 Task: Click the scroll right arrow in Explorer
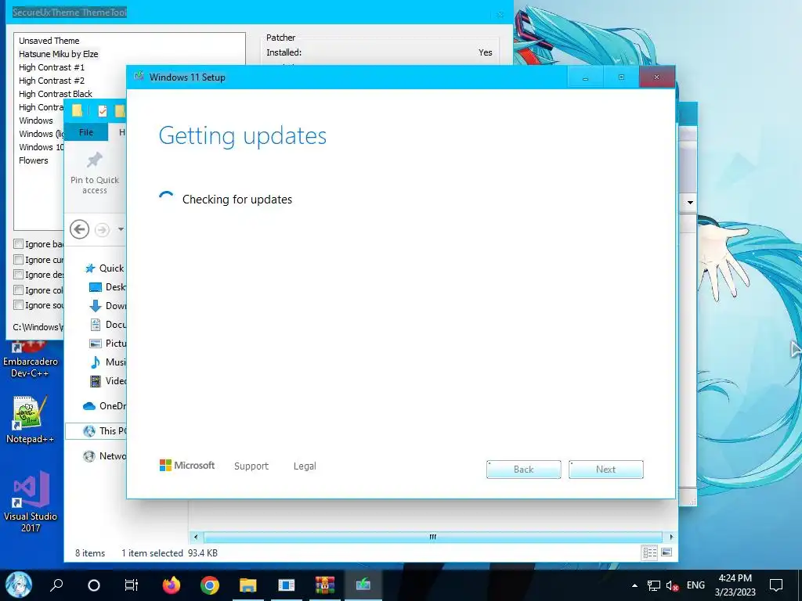[671, 537]
